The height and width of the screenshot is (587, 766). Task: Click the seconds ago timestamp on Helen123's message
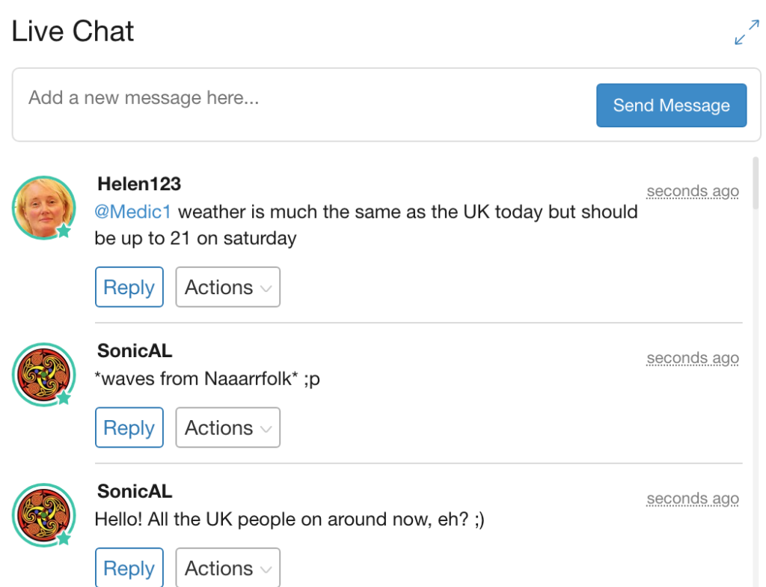click(x=692, y=192)
